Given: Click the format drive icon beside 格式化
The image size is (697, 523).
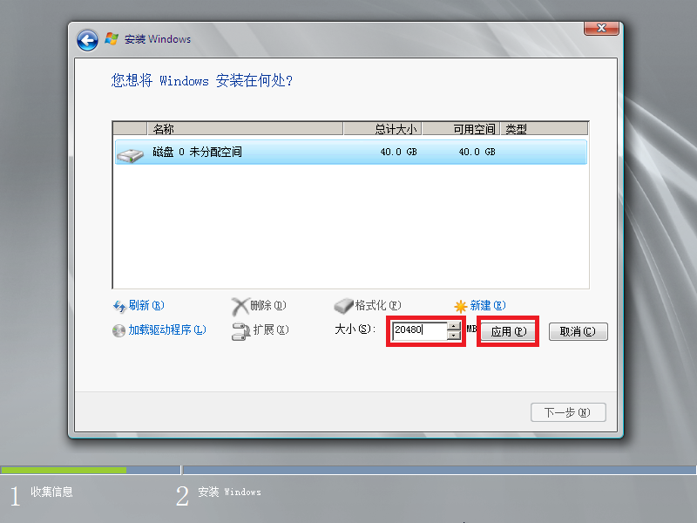Looking at the screenshot, I should click(343, 306).
